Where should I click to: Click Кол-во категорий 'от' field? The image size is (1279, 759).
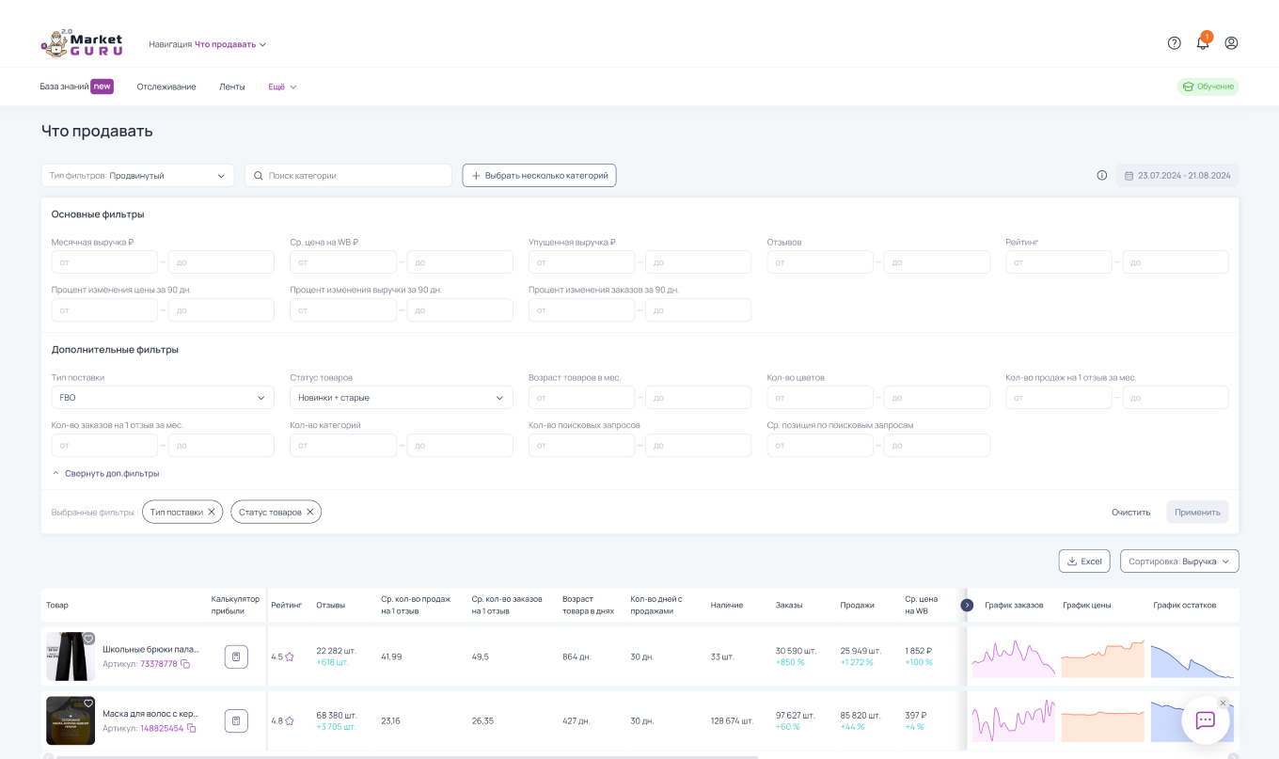point(343,446)
